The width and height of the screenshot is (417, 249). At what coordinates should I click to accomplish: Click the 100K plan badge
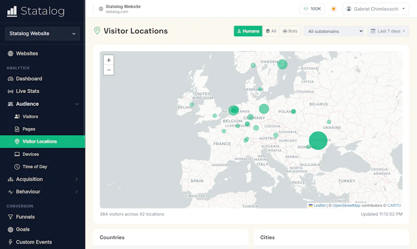312,9
